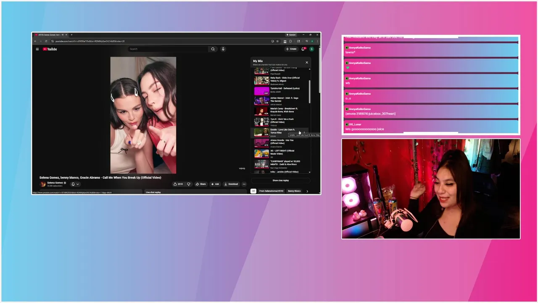This screenshot has width=538, height=303.
Task: Open a new browser tab
Action: coord(71,35)
